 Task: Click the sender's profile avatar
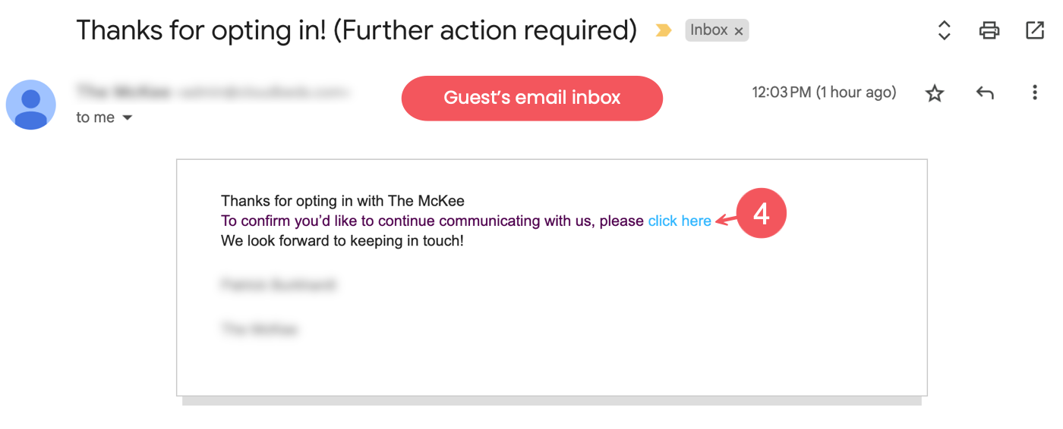coord(30,105)
